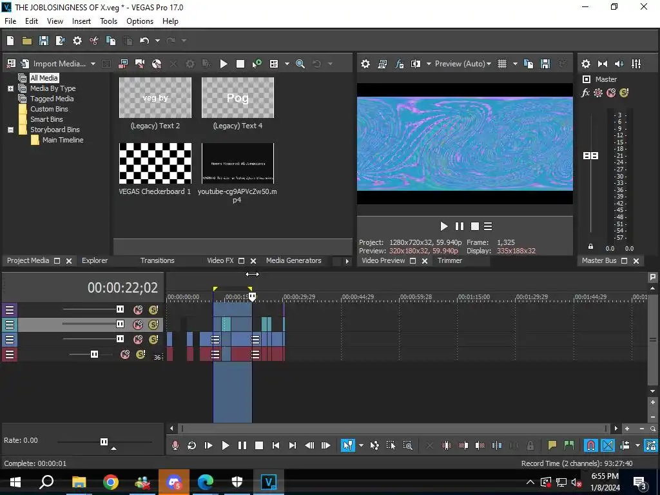Click Pause in the Video Preview window
The width and height of the screenshot is (660, 495).
click(x=459, y=226)
